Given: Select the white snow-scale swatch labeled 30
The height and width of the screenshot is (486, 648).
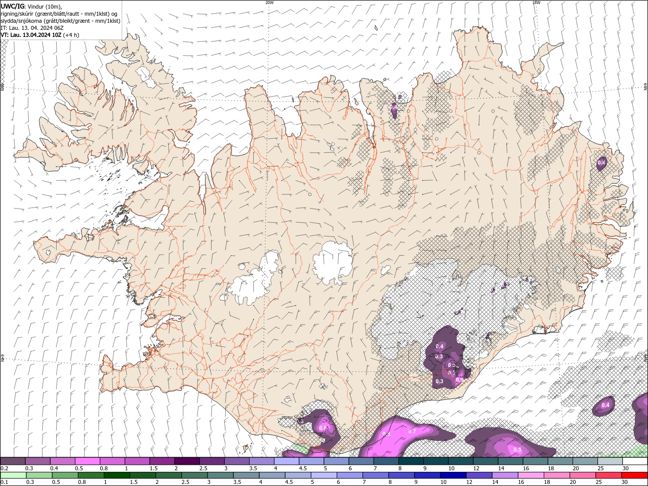Looking at the screenshot, I should [x=635, y=461].
